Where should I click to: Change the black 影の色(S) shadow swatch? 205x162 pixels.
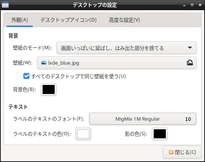160,134
